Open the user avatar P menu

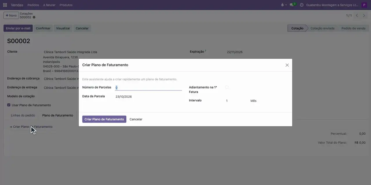tap(364, 5)
